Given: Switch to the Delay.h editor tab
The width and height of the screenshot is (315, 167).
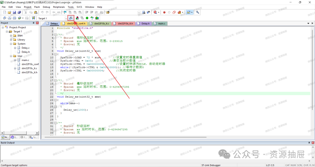Looking at the screenshot, I should click(x=144, y=24).
